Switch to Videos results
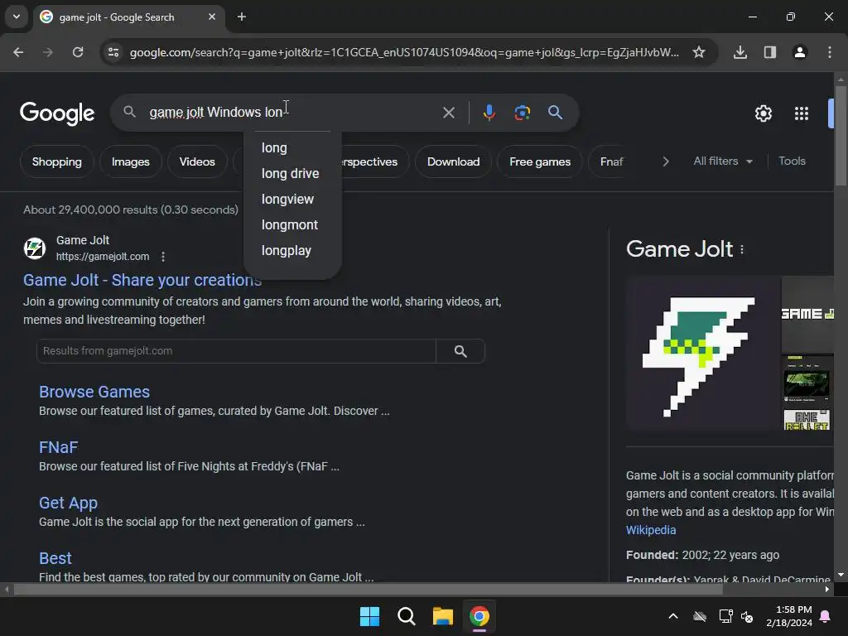This screenshot has height=636, width=848. pos(197,161)
